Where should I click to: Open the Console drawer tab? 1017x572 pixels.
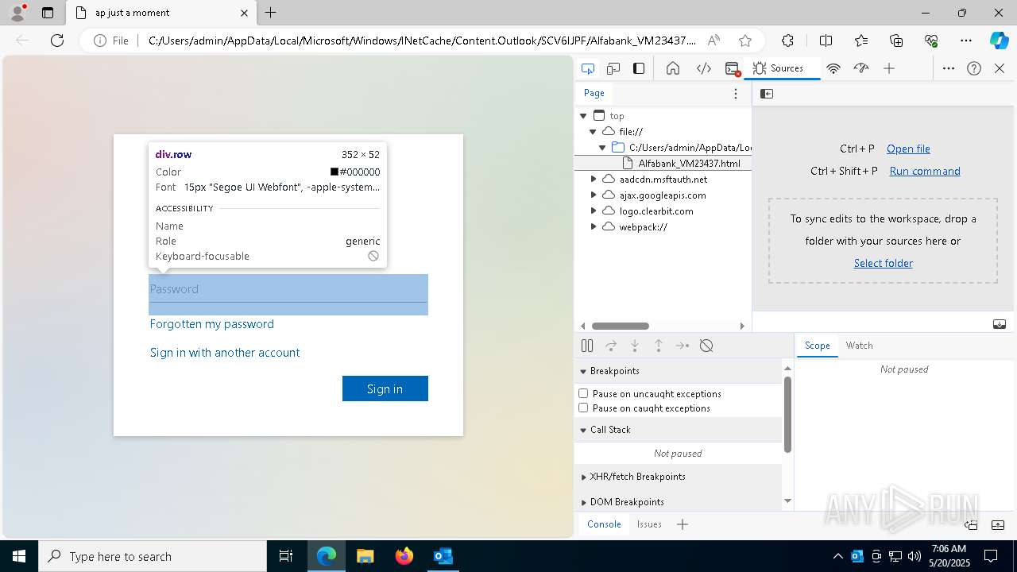point(604,524)
